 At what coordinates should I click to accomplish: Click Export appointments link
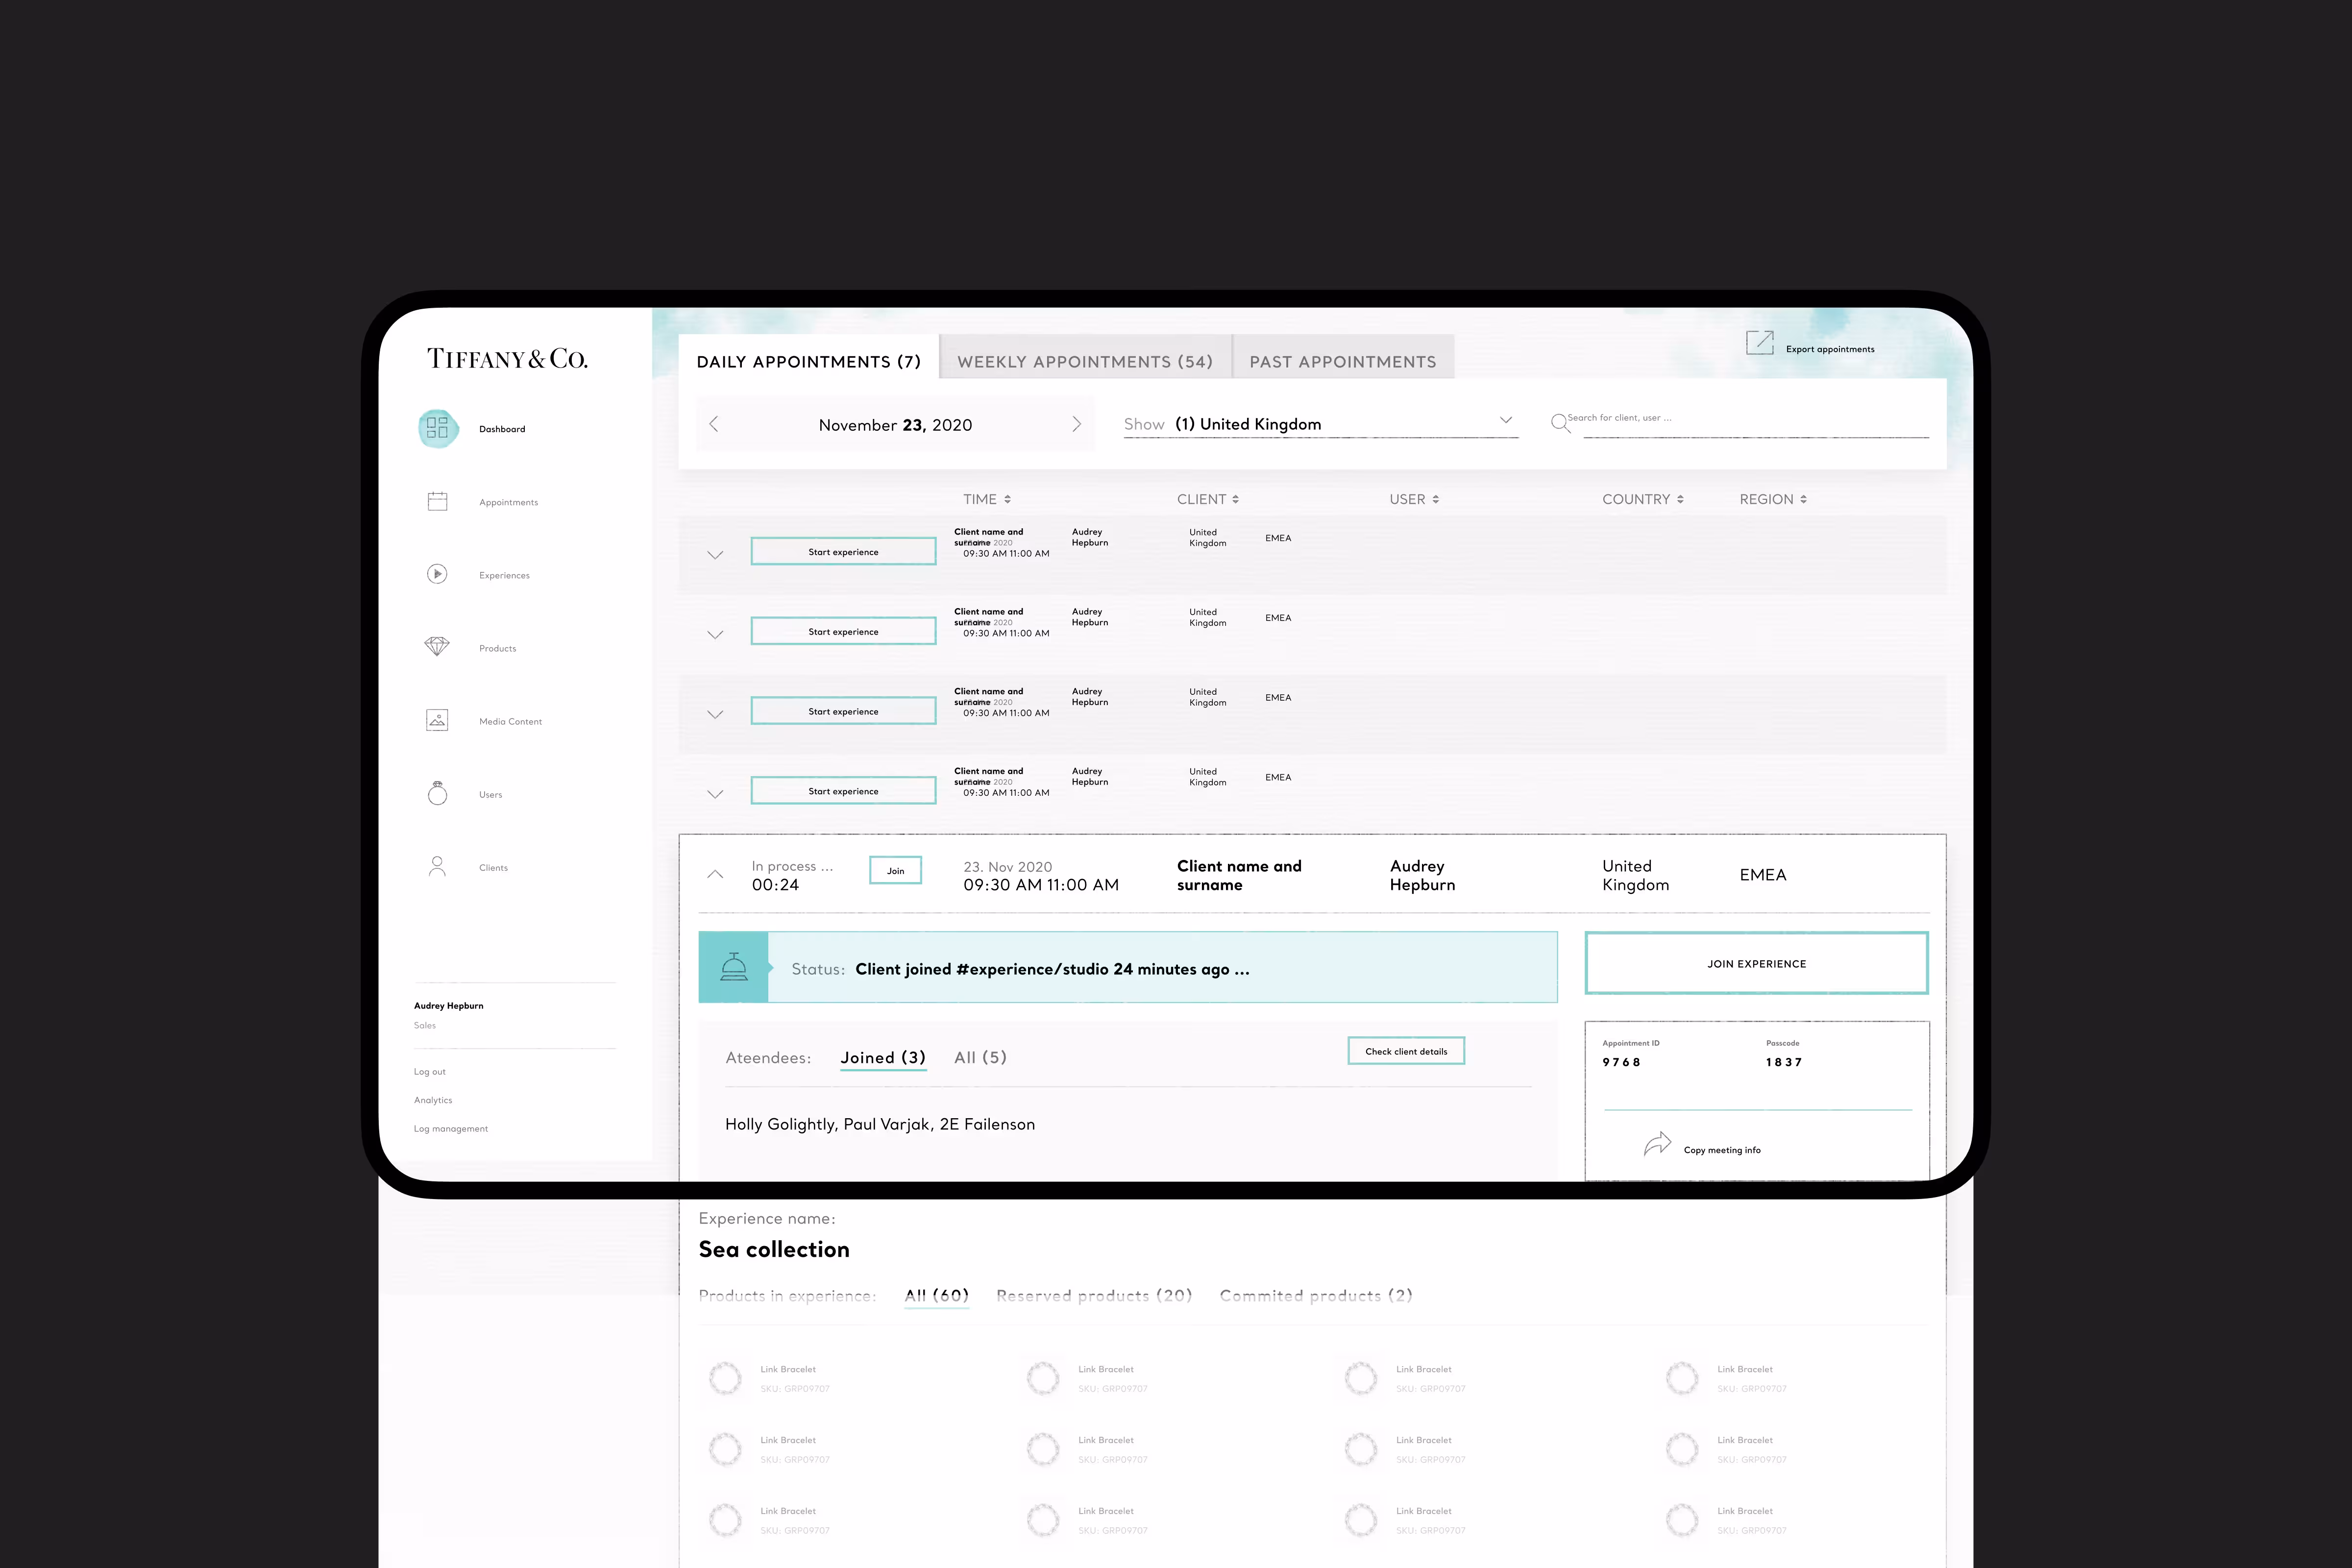(x=1830, y=349)
